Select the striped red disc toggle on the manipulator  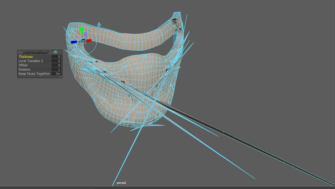coord(77,36)
